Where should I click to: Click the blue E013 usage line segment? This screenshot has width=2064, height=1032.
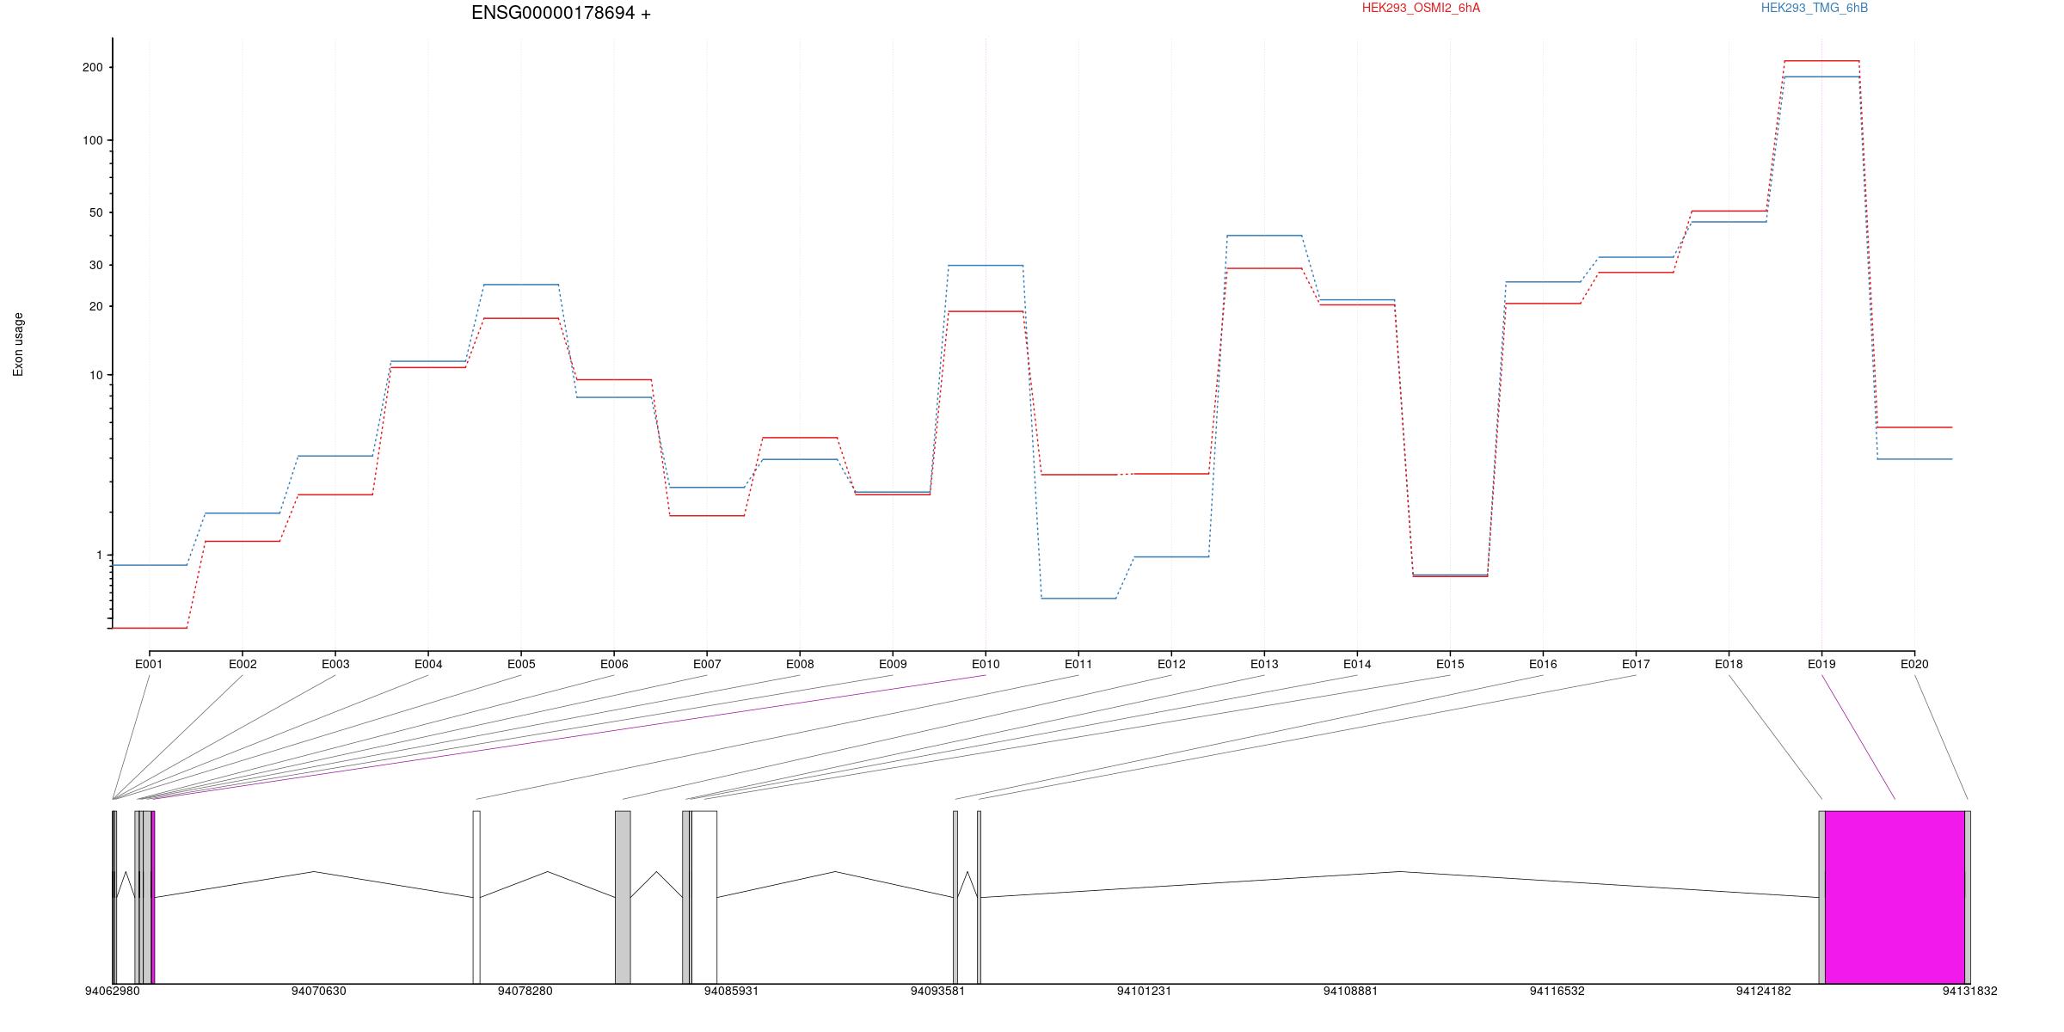coord(1264,235)
